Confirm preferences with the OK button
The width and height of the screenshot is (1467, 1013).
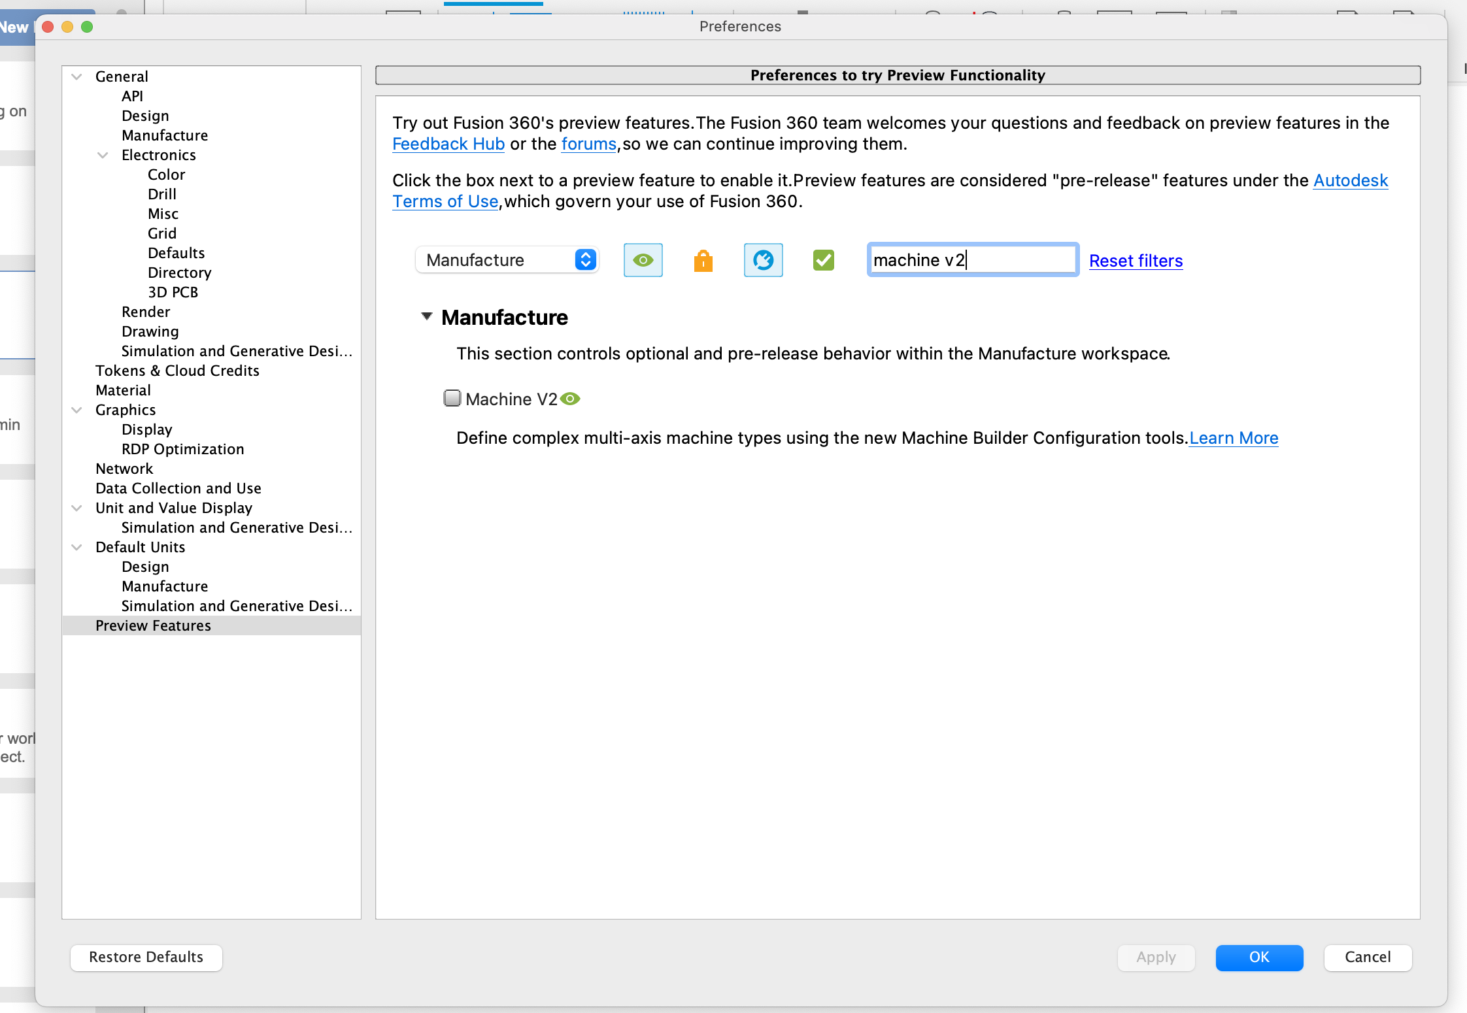tap(1259, 957)
